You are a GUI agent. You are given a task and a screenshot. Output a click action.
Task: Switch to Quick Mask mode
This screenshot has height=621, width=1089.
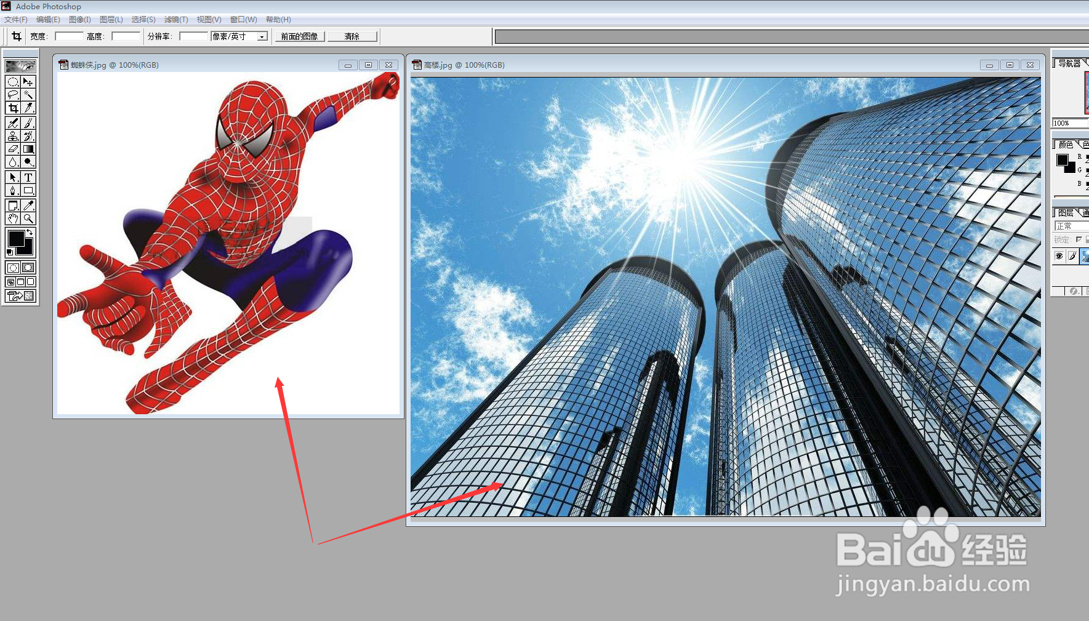point(28,268)
